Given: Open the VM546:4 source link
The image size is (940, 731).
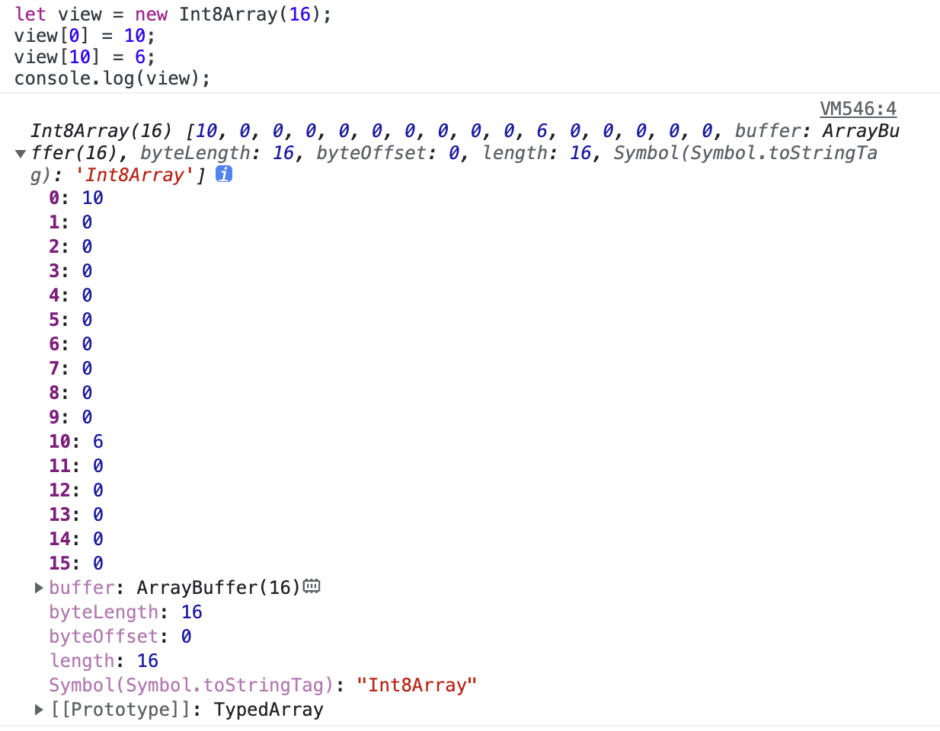Looking at the screenshot, I should point(858,109).
